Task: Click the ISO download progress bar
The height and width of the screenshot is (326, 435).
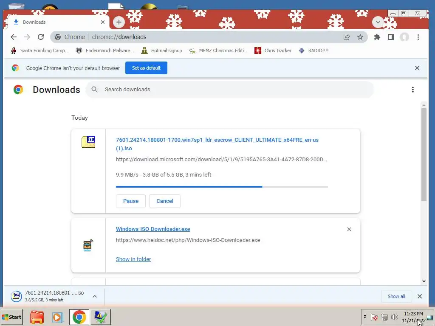Action: click(x=222, y=187)
